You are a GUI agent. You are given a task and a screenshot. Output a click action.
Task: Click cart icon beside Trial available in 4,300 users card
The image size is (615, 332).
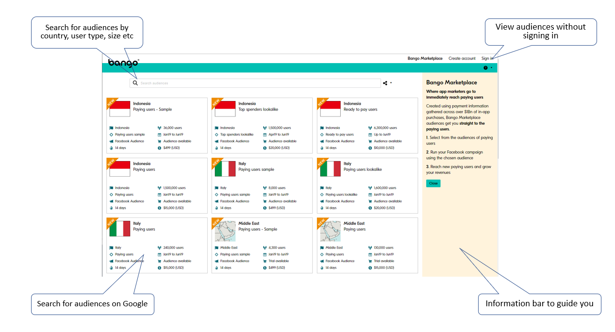(x=265, y=261)
